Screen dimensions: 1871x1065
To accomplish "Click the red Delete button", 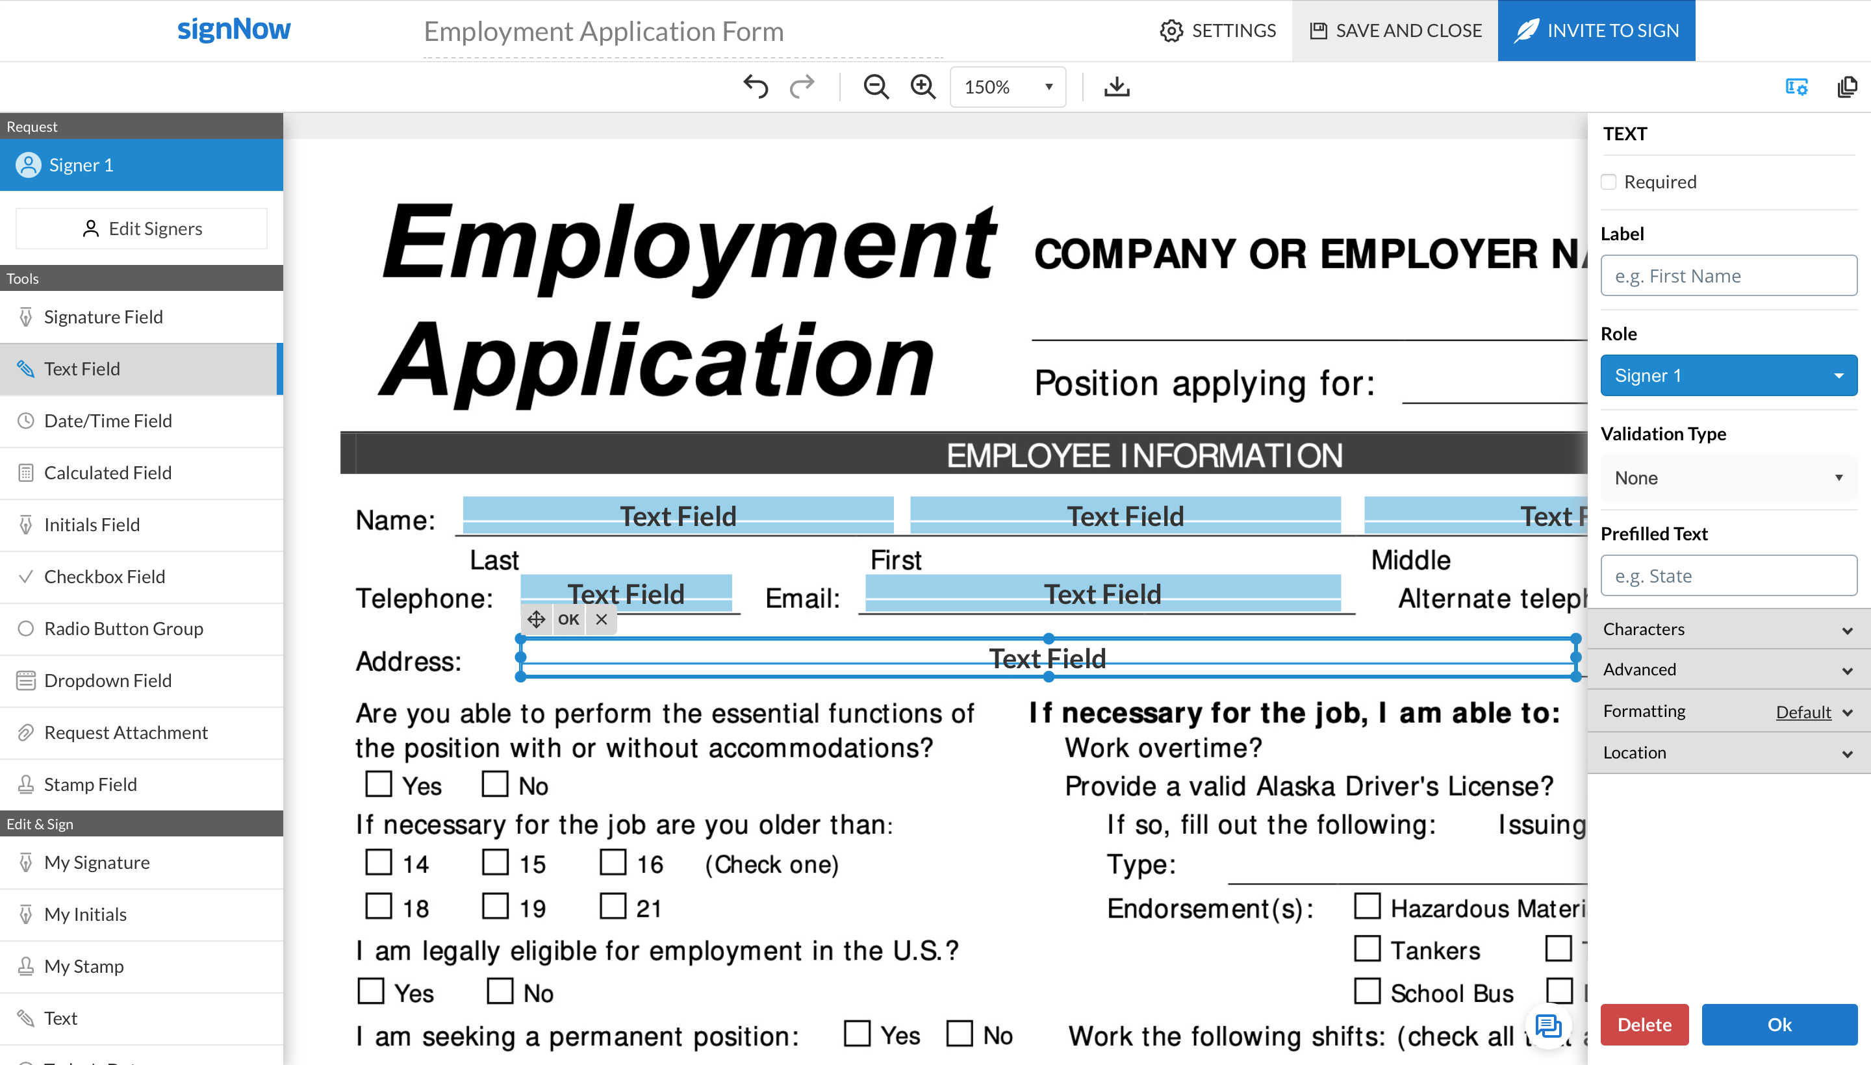I will tap(1644, 1024).
